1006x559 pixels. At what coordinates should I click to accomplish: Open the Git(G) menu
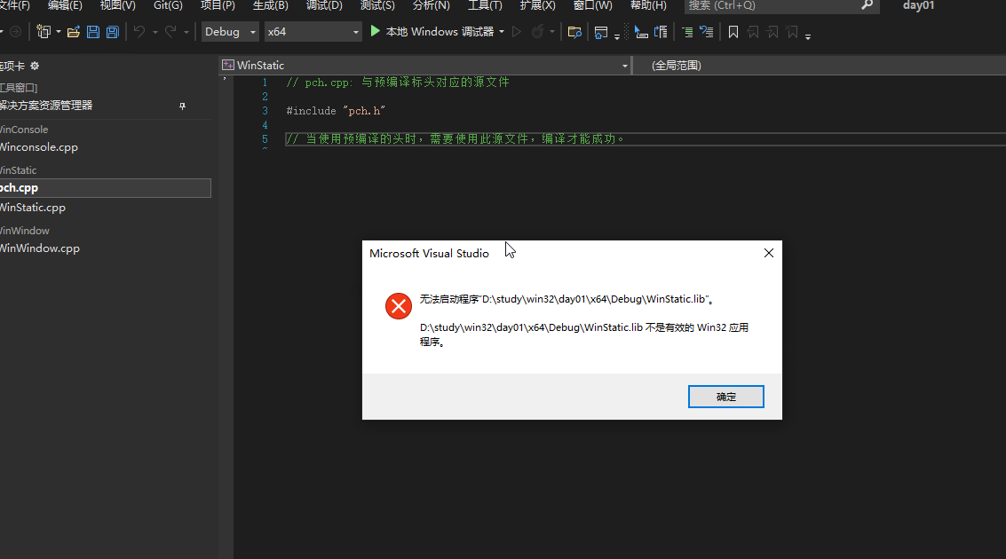pos(168,5)
